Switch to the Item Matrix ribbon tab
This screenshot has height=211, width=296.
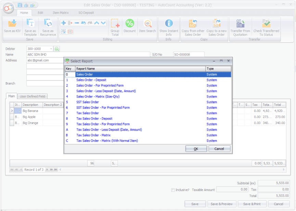click(x=61, y=13)
